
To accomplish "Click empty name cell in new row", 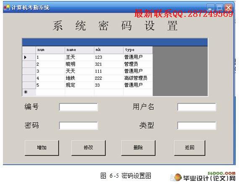I will click(79, 92).
